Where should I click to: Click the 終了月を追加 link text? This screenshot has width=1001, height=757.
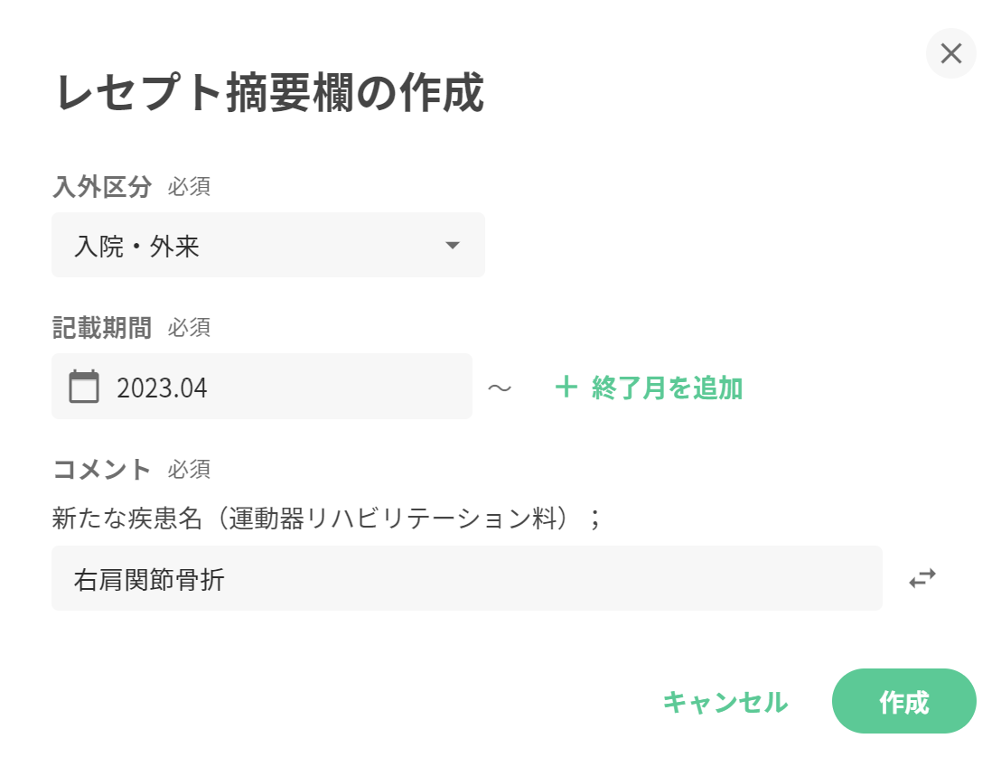coord(667,388)
